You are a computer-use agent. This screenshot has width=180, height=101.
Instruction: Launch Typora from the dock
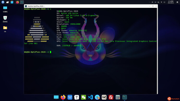click(77, 97)
